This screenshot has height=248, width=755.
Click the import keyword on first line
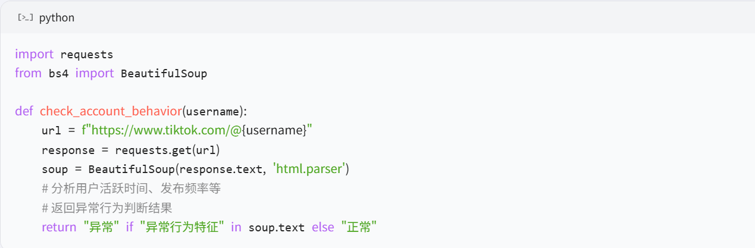[x=35, y=54]
